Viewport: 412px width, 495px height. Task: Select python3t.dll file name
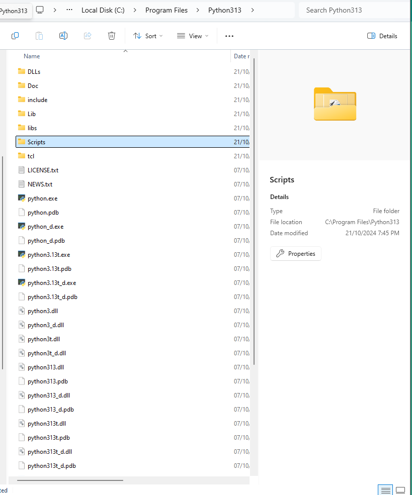(44, 339)
